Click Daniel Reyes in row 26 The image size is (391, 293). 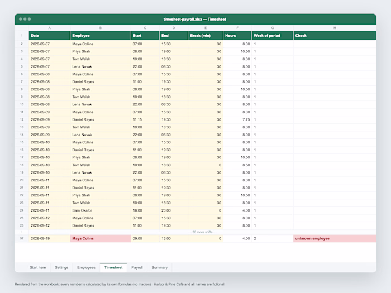click(x=101, y=225)
